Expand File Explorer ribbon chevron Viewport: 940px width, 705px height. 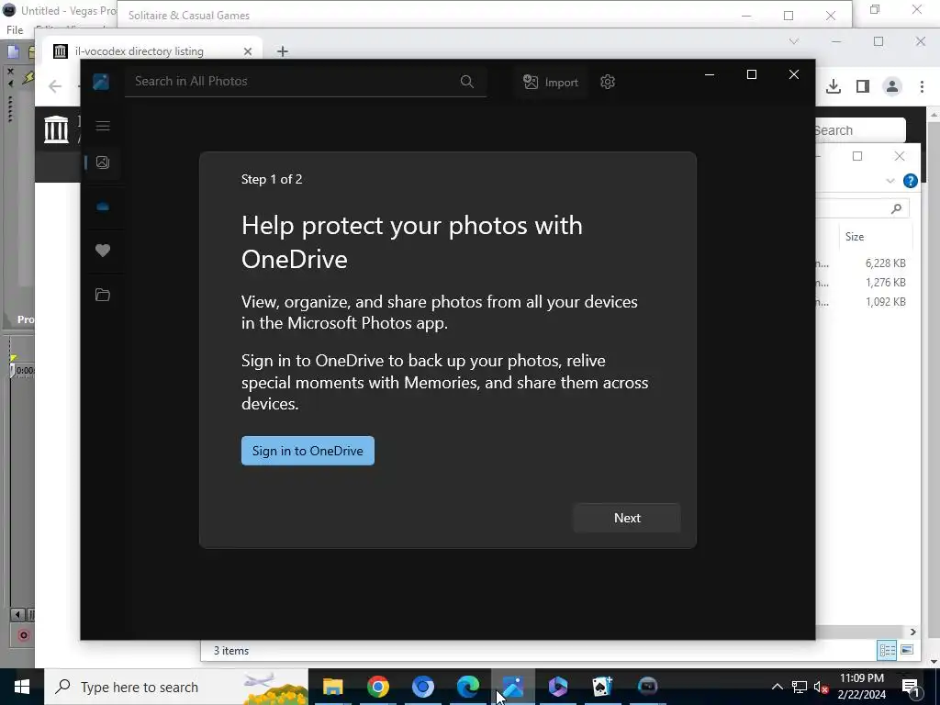pyautogui.click(x=890, y=181)
